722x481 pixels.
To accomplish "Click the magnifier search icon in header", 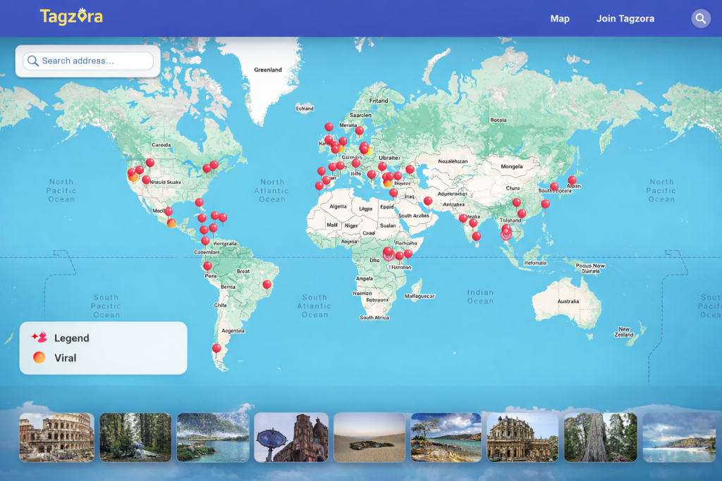I will click(x=700, y=19).
